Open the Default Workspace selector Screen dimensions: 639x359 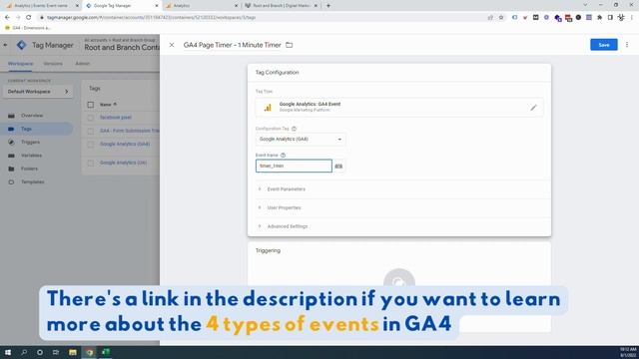coord(38,92)
